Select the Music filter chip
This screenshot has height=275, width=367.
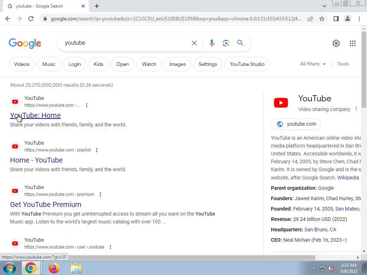point(49,64)
